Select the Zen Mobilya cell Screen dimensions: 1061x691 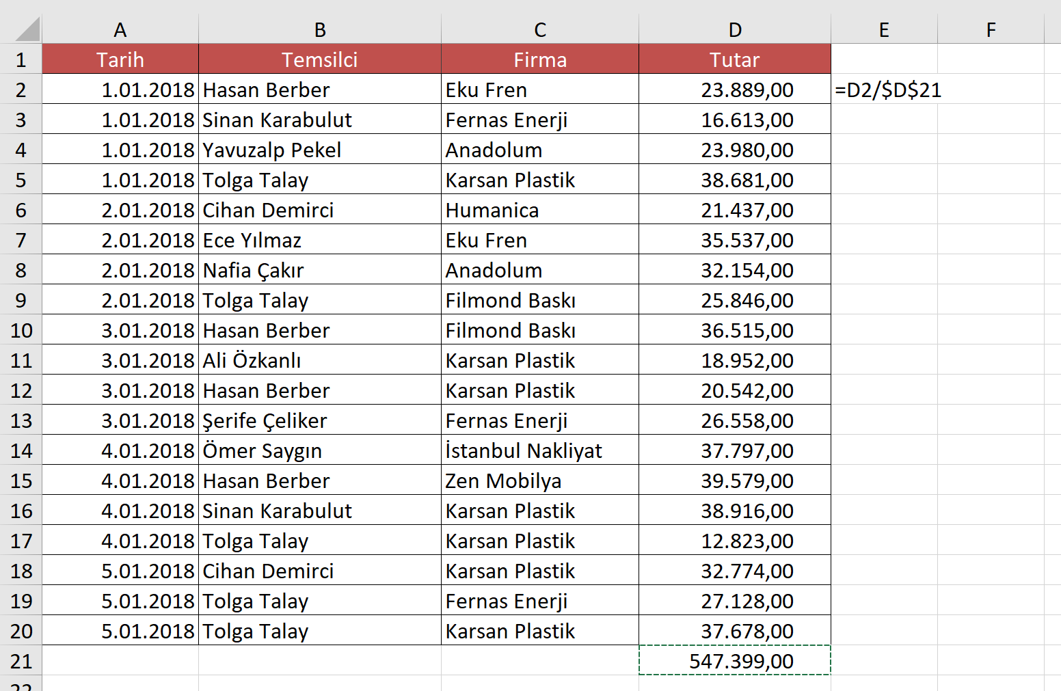coord(540,480)
